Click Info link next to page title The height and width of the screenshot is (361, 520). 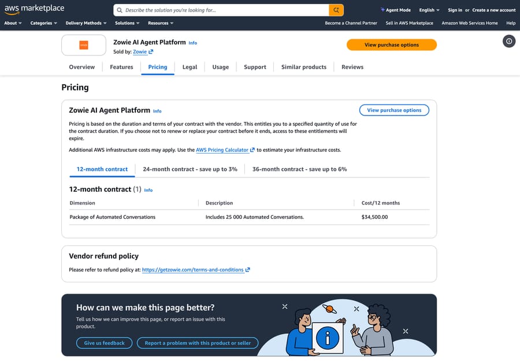pos(192,43)
